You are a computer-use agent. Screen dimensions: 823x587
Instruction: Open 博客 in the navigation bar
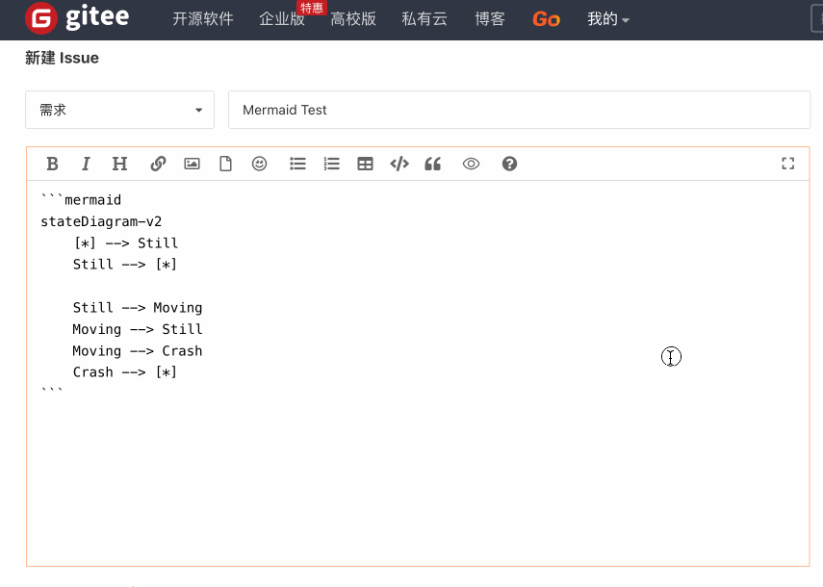[490, 19]
